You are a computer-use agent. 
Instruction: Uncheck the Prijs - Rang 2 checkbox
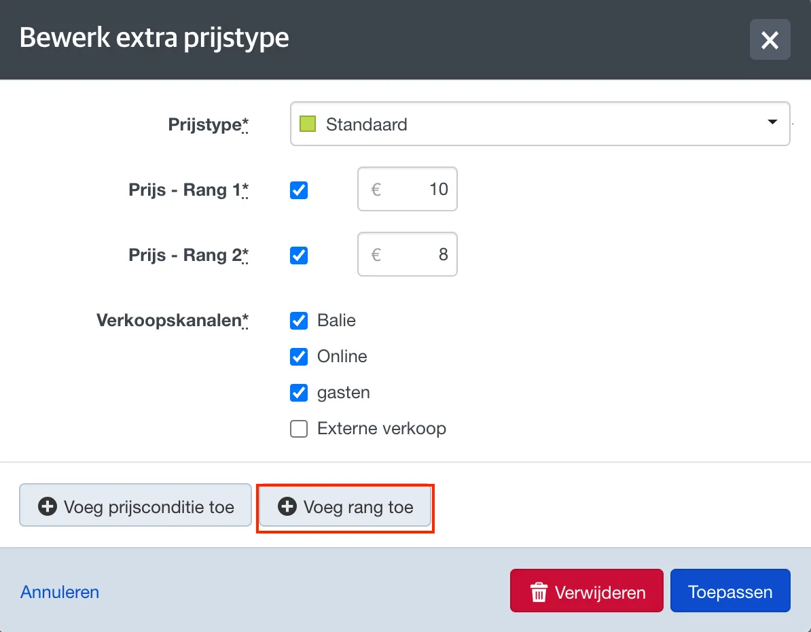coord(299,256)
